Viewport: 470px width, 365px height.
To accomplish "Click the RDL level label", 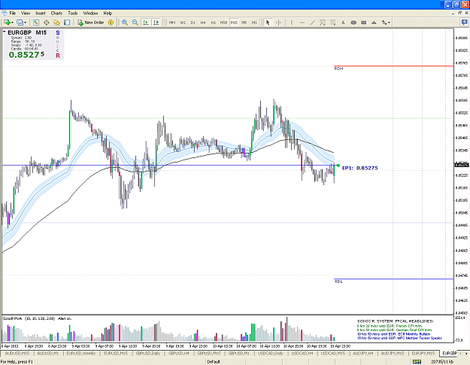I will pyautogui.click(x=338, y=281).
